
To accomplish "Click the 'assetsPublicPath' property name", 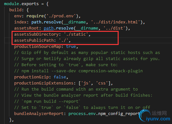I will (x=34, y=40).
